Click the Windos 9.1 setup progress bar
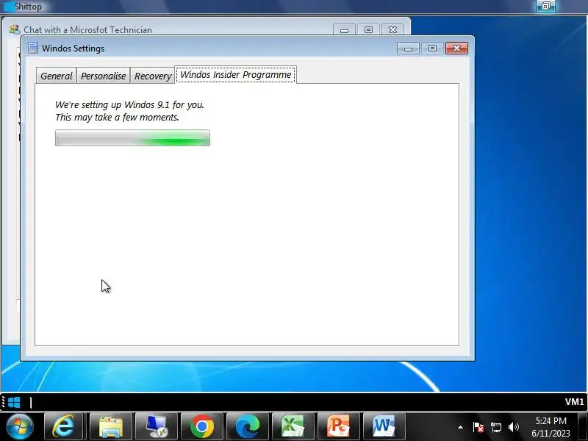The width and height of the screenshot is (588, 441). pyautogui.click(x=132, y=138)
